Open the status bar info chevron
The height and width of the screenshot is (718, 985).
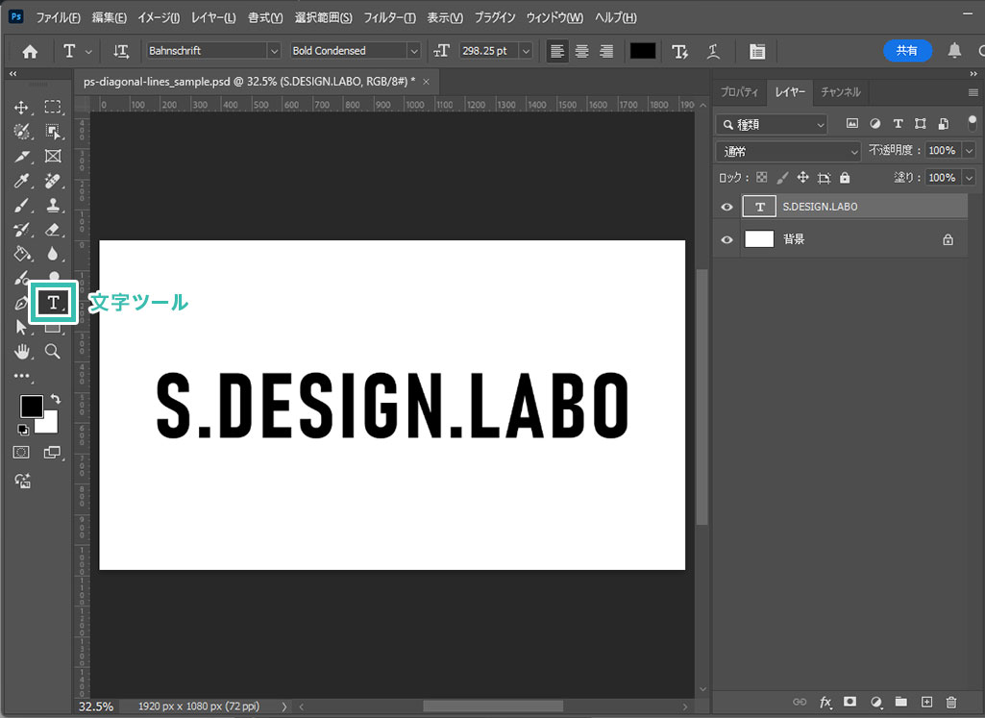click(x=283, y=706)
